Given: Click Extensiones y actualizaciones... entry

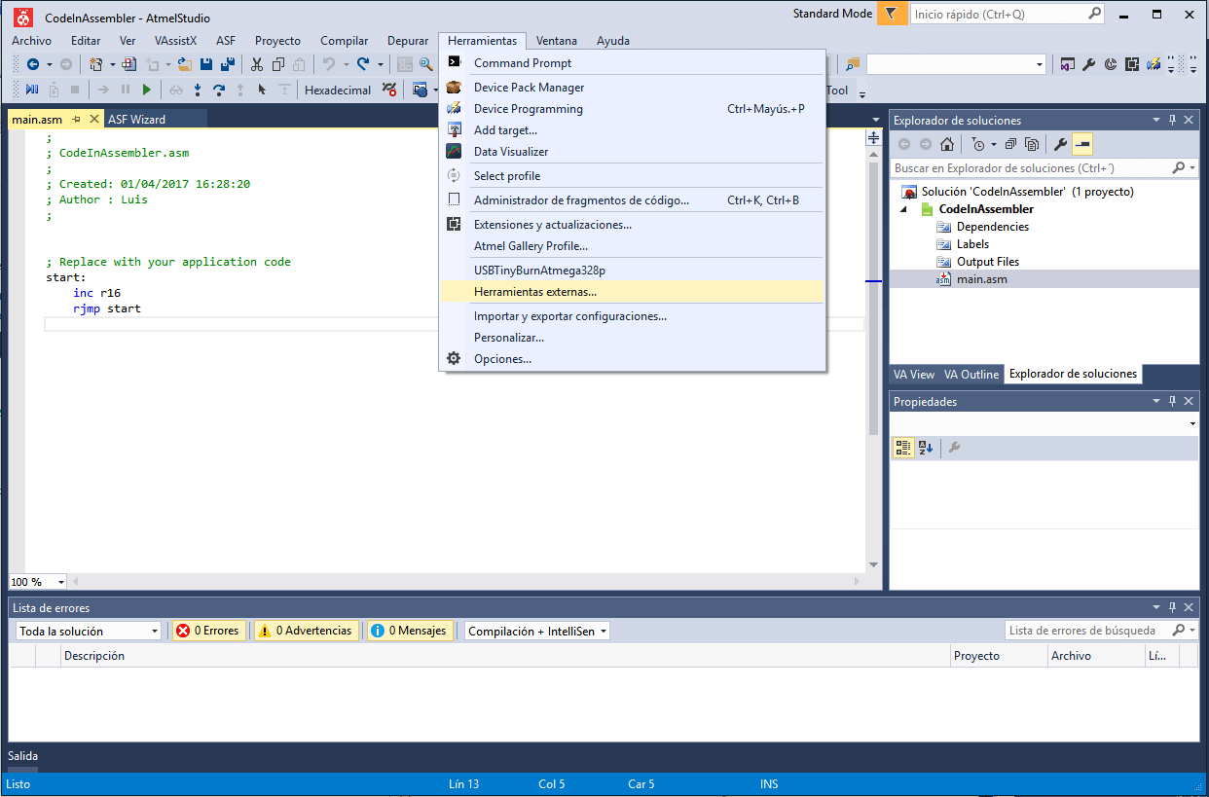Looking at the screenshot, I should coord(632,225).
